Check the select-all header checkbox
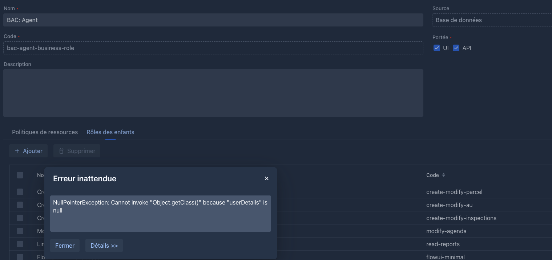The height and width of the screenshot is (260, 552). tap(20, 175)
